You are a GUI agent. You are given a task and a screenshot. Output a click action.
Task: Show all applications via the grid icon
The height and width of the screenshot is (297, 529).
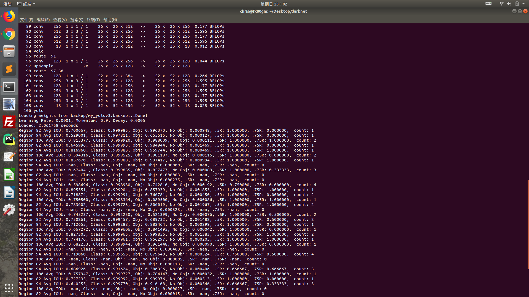coord(9,288)
